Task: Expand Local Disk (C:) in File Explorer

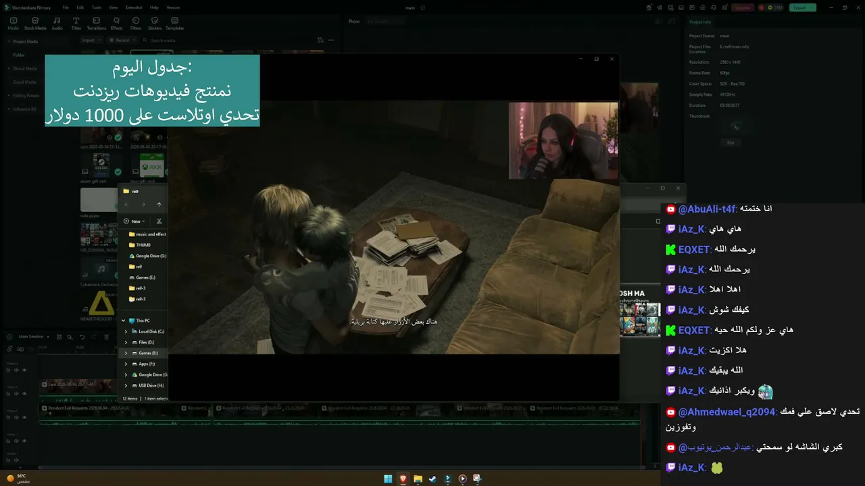Action: pos(126,331)
